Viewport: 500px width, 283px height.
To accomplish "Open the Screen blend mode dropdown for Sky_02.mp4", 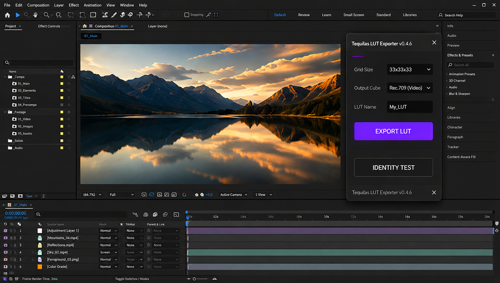I will click(108, 252).
